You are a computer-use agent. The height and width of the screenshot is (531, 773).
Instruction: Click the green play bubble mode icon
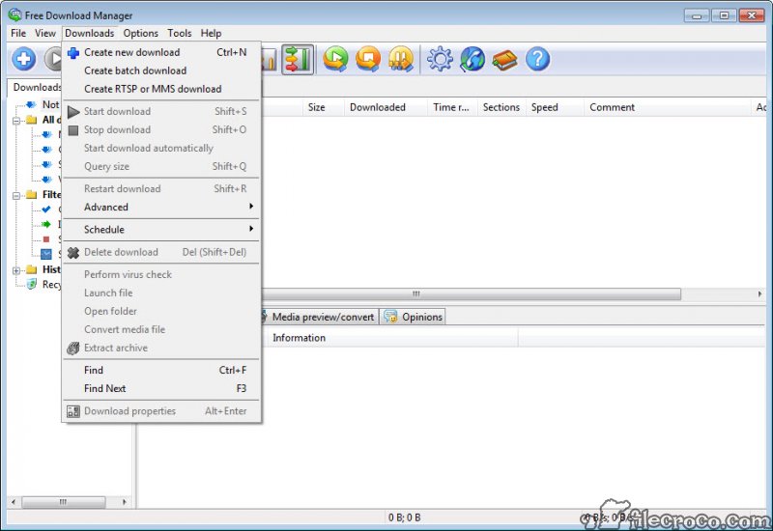point(335,59)
